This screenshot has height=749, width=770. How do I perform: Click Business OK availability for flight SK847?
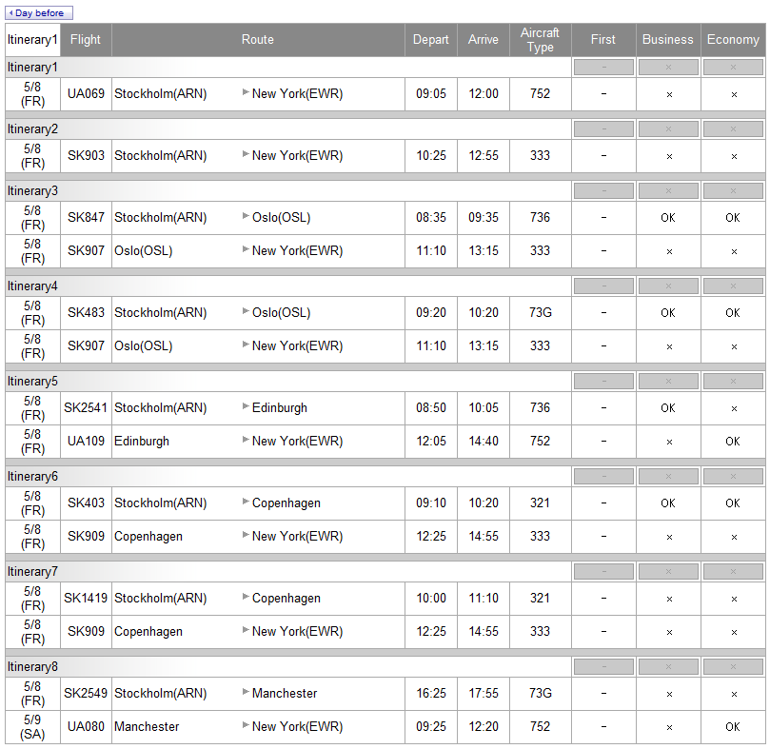click(x=668, y=218)
